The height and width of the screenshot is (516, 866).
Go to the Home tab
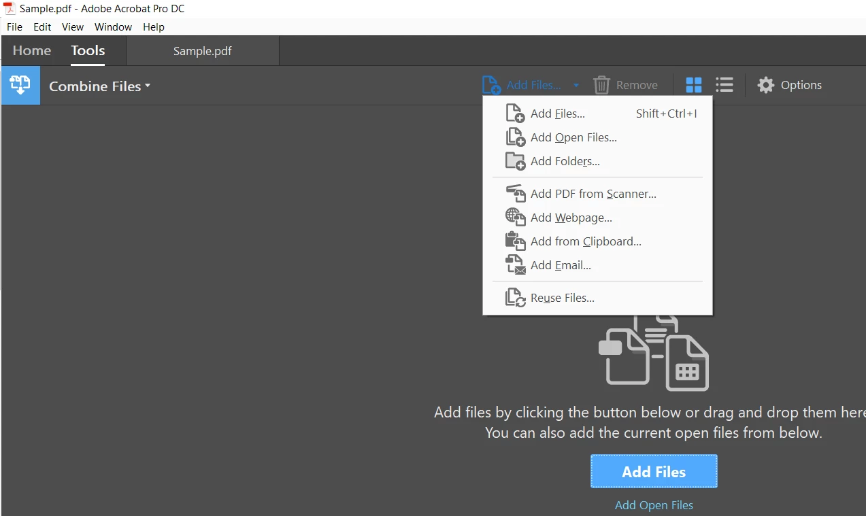(x=32, y=50)
